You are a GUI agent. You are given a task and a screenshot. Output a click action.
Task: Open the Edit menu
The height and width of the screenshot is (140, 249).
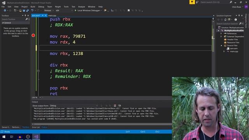click(x=9, y=7)
